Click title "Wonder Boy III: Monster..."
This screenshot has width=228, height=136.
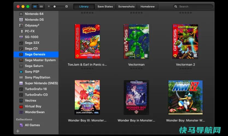[x=87, y=120]
